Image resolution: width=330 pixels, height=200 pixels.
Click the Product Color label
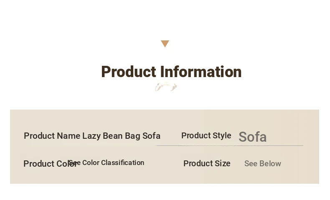click(x=51, y=164)
